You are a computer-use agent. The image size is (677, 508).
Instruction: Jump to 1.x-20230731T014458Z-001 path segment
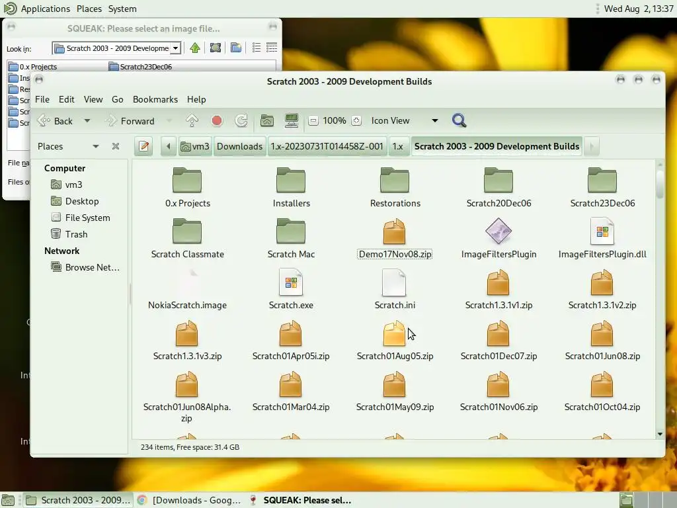coord(327,146)
